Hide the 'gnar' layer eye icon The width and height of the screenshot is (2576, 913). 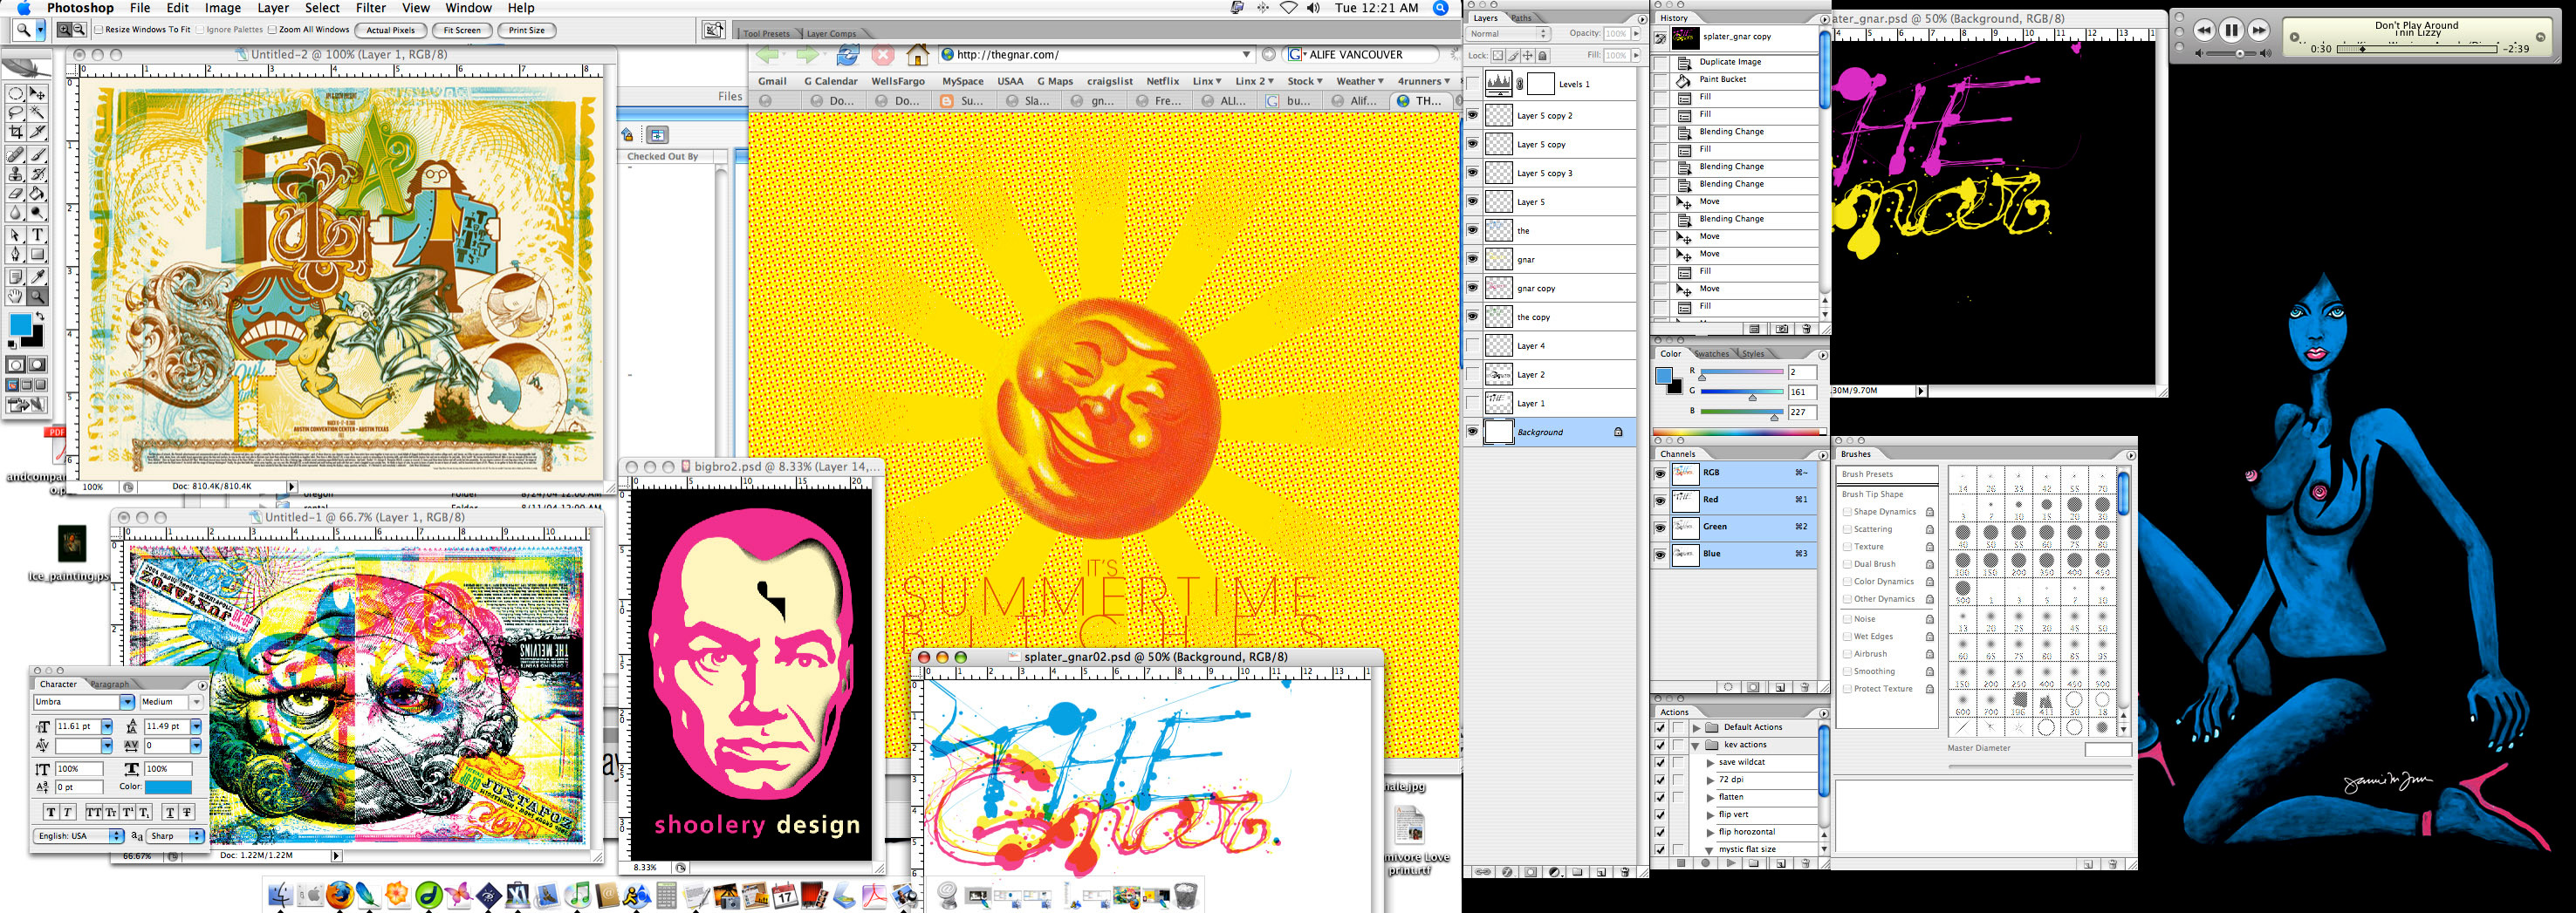(x=1472, y=259)
